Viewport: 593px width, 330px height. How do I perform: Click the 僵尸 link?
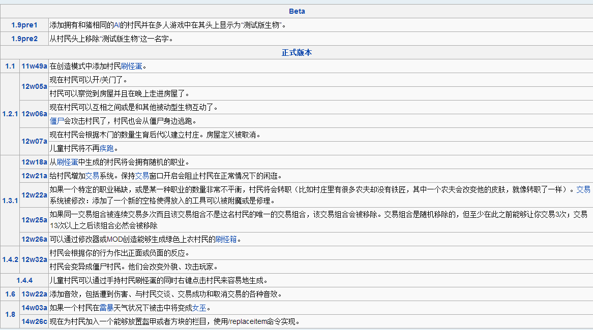(x=57, y=121)
